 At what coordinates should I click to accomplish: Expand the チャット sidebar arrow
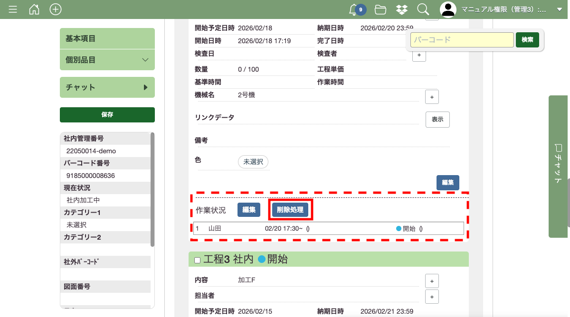145,87
